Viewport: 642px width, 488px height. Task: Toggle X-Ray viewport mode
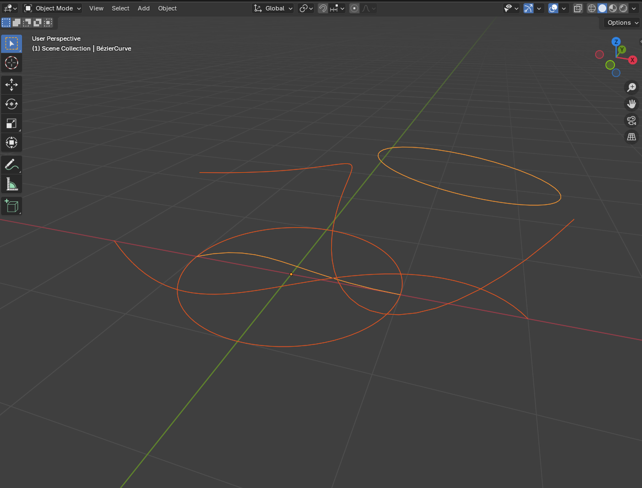point(577,8)
